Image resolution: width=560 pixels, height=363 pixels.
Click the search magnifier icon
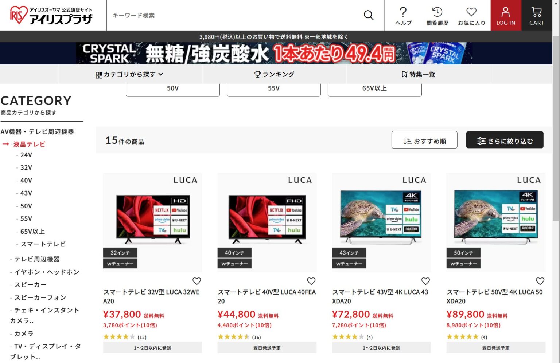368,15
